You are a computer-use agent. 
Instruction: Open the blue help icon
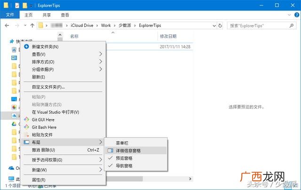point(297,15)
